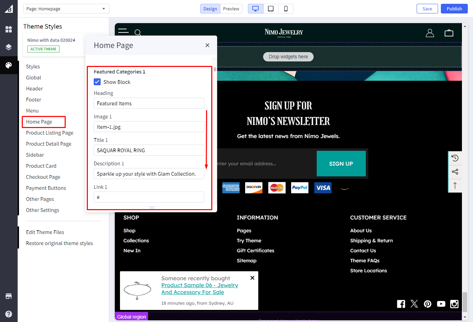Select the Design mode tab
Image resolution: width=473 pixels, height=322 pixels.
point(210,9)
